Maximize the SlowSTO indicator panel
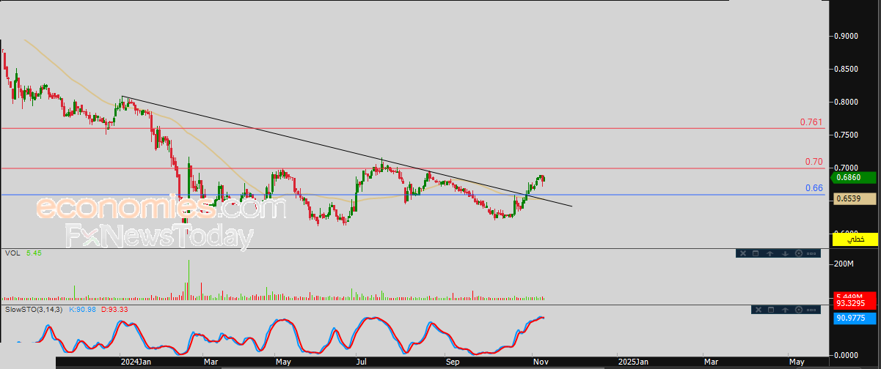Image resolution: width=881 pixels, height=369 pixels. point(771,310)
